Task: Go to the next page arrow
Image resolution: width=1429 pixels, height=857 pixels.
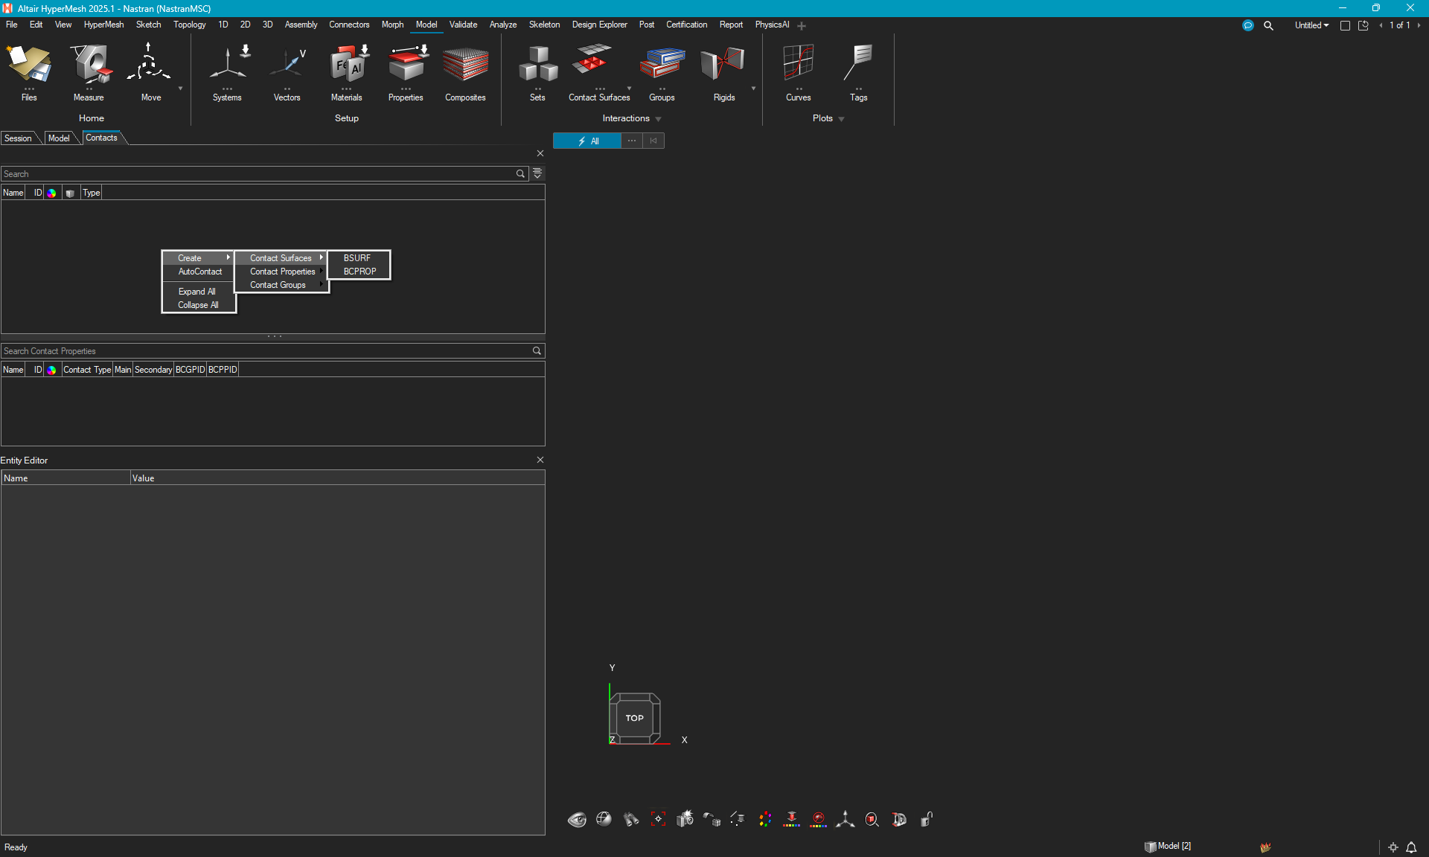Action: click(1419, 25)
